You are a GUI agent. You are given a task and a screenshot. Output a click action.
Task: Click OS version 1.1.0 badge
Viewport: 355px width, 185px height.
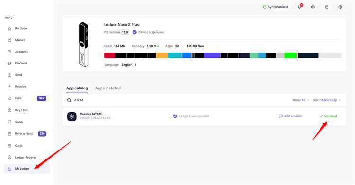click(x=125, y=32)
